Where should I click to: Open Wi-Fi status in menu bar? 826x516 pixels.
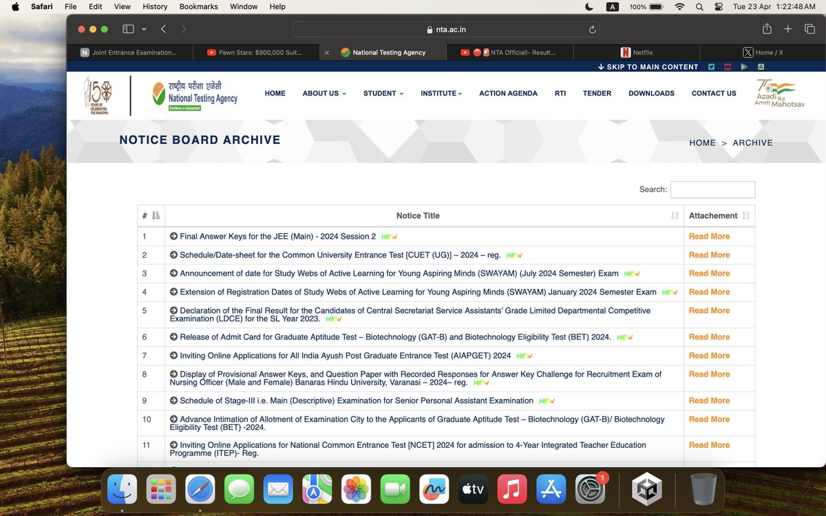click(x=680, y=6)
